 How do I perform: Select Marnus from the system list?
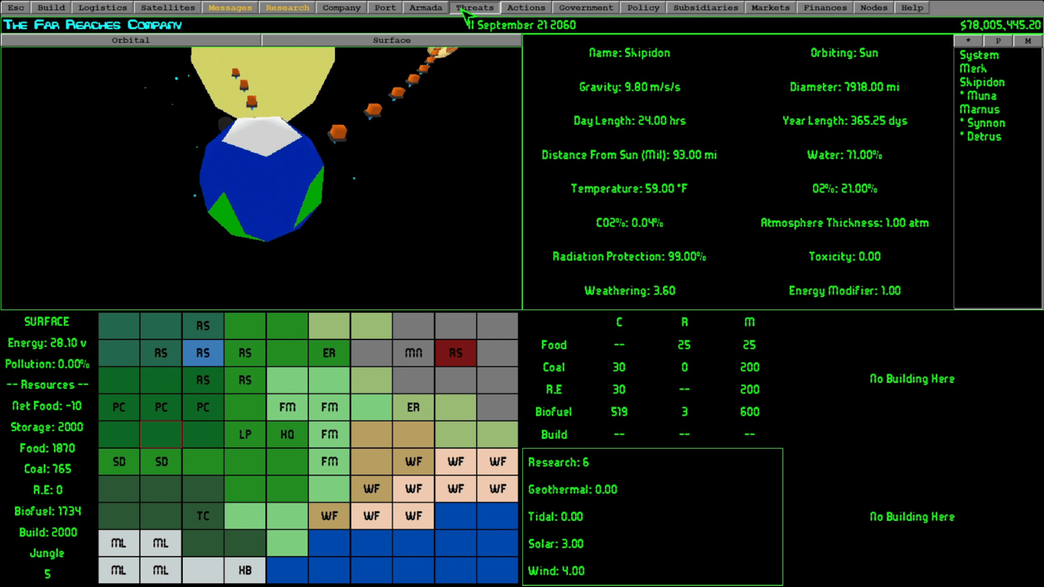(x=979, y=109)
